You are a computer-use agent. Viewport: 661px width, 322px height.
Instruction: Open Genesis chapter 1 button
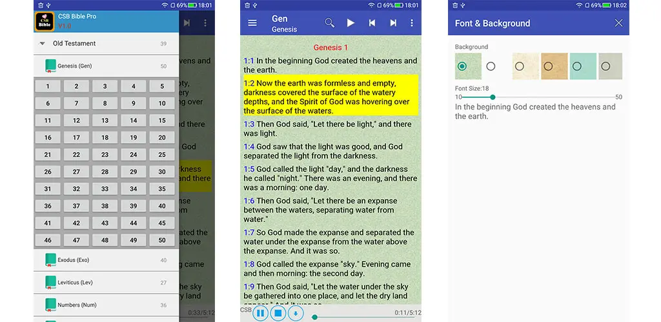48,86
